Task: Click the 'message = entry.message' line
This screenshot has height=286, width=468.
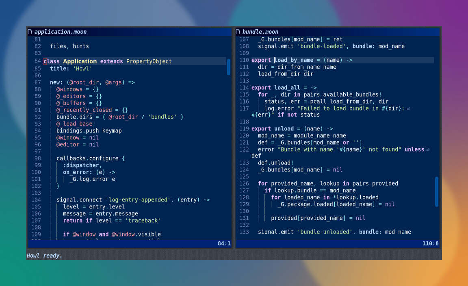Action: pos(101,213)
